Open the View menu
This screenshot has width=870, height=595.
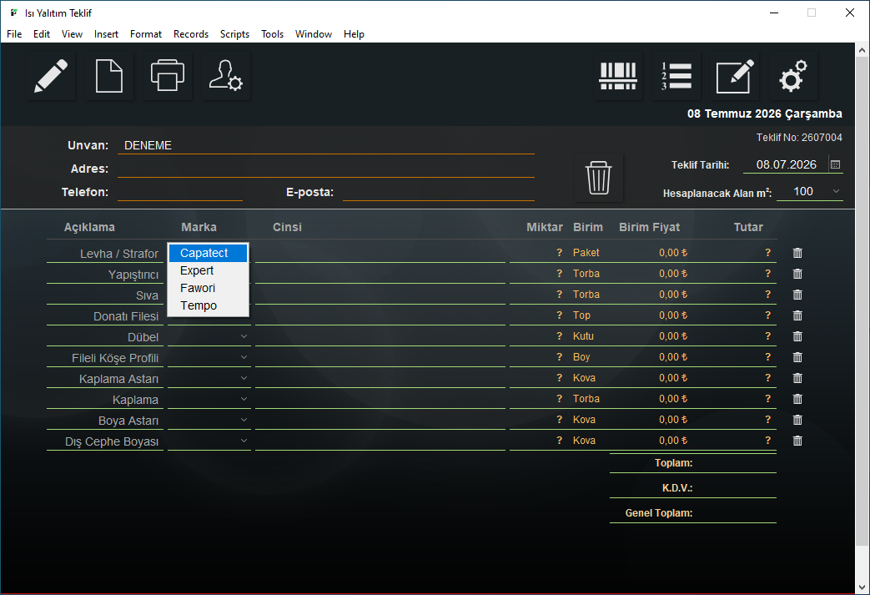[x=72, y=34]
